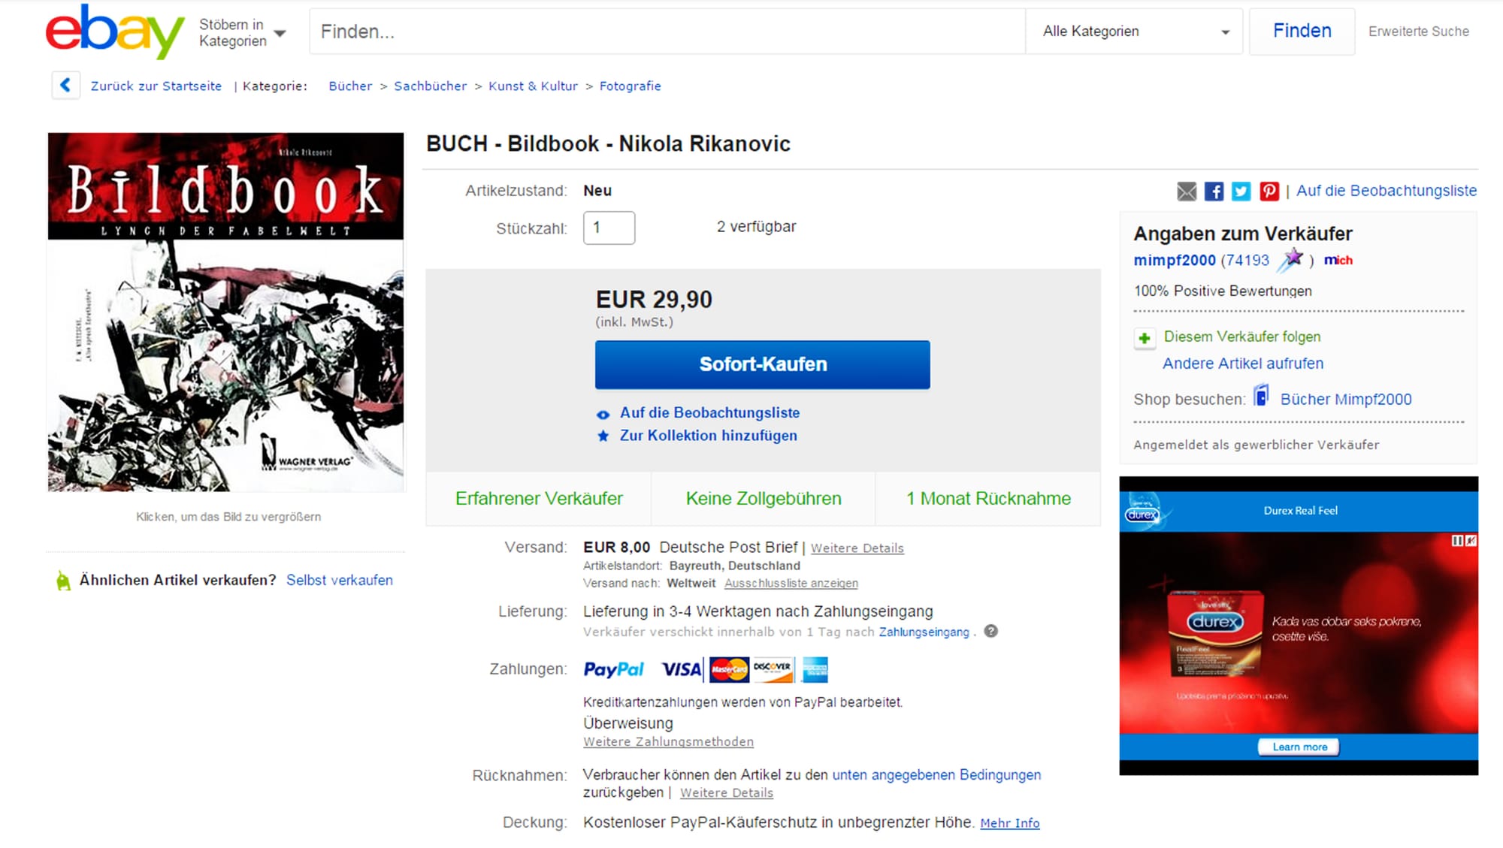Image resolution: width=1503 pixels, height=848 pixels.
Task: Click the Stückzahl quantity field
Action: click(609, 228)
